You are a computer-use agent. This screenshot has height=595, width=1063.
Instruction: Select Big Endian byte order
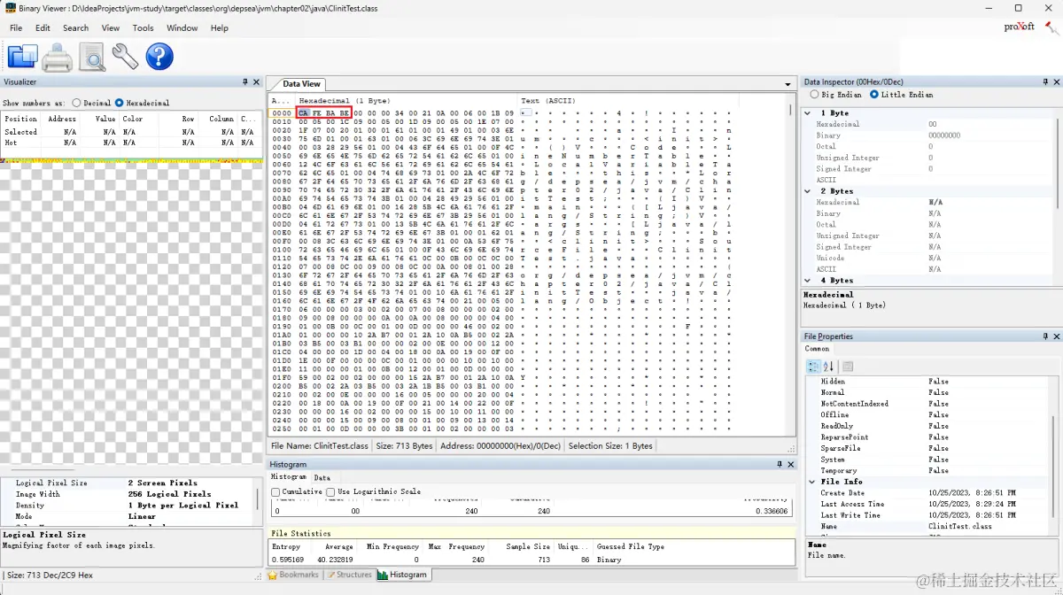[834, 94]
